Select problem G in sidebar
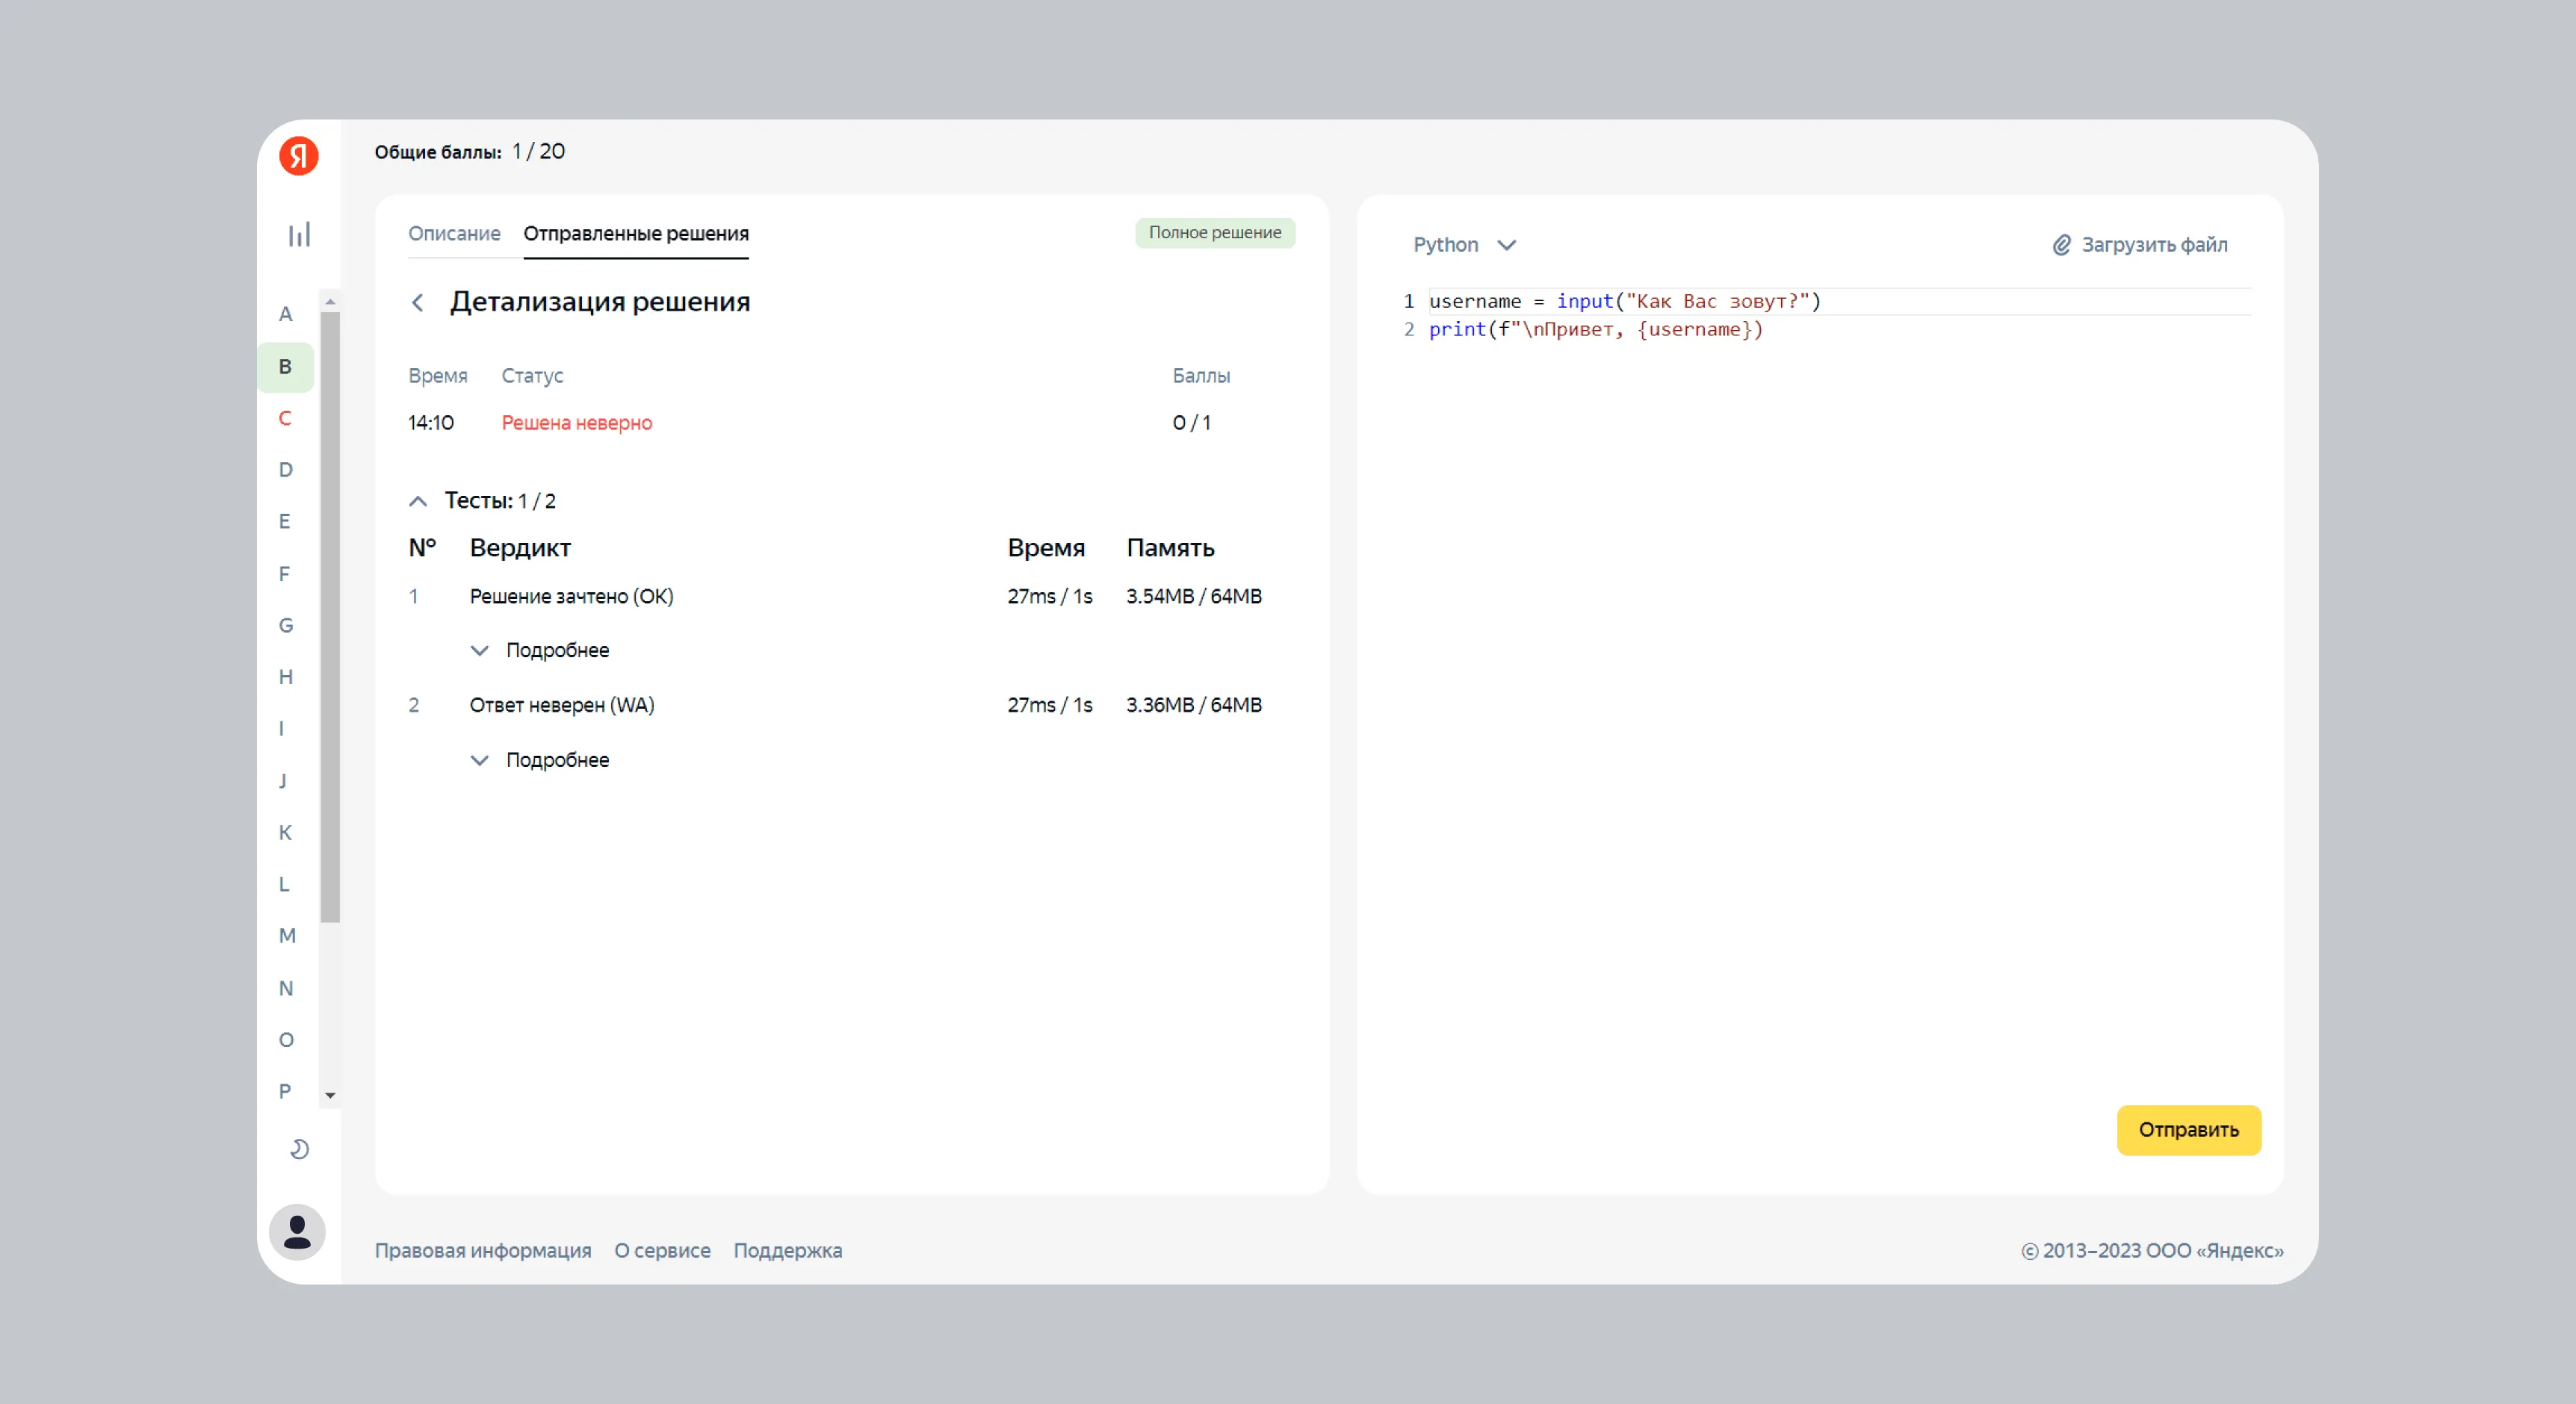 point(285,626)
